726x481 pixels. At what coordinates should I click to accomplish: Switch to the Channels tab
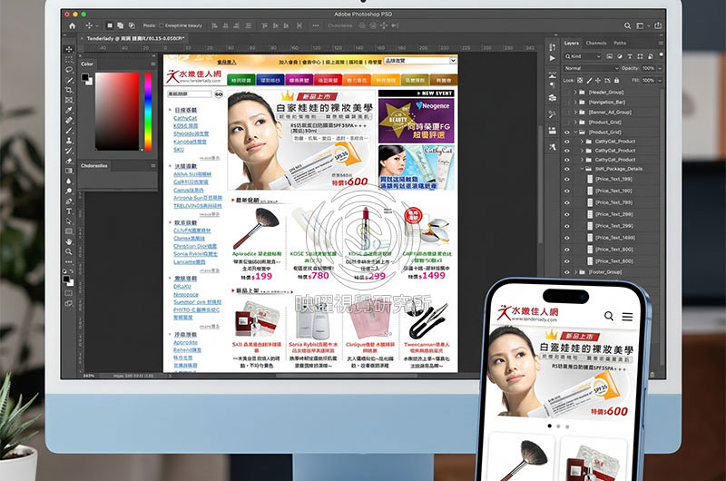[x=596, y=43]
